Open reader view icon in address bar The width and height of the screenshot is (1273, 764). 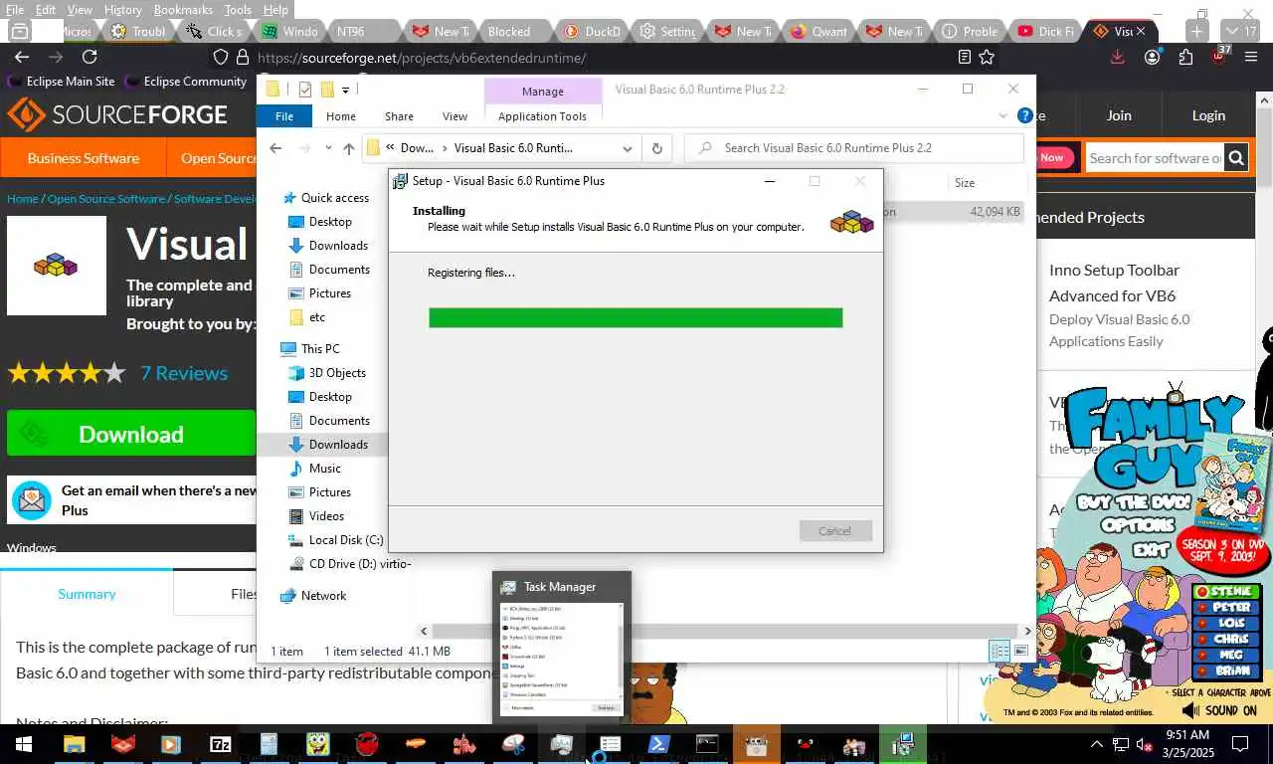pos(964,57)
